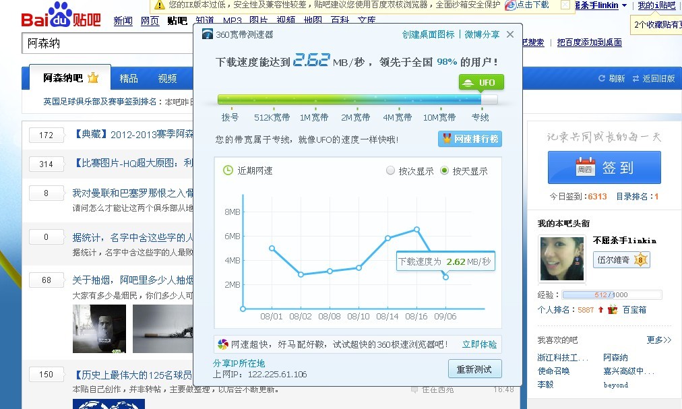Click the cigarette thumbnail image
This screenshot has width=682, height=409.
163,329
